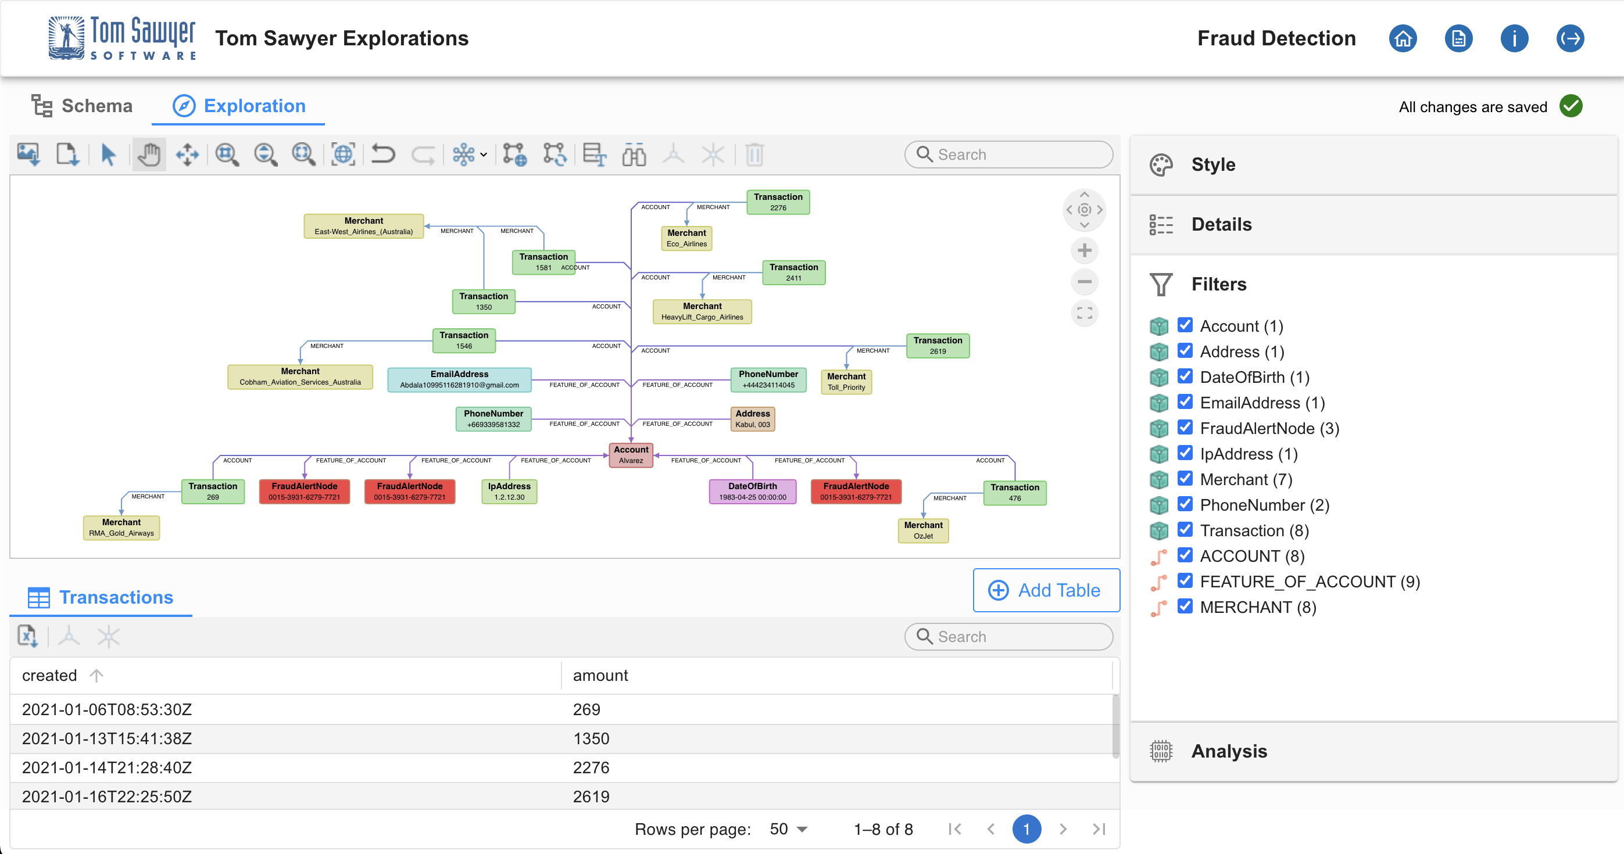Uncheck the Merchant filter checkbox

1185,479
